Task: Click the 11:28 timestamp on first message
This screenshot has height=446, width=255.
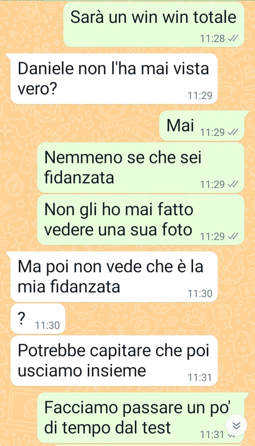Action: tap(212, 38)
